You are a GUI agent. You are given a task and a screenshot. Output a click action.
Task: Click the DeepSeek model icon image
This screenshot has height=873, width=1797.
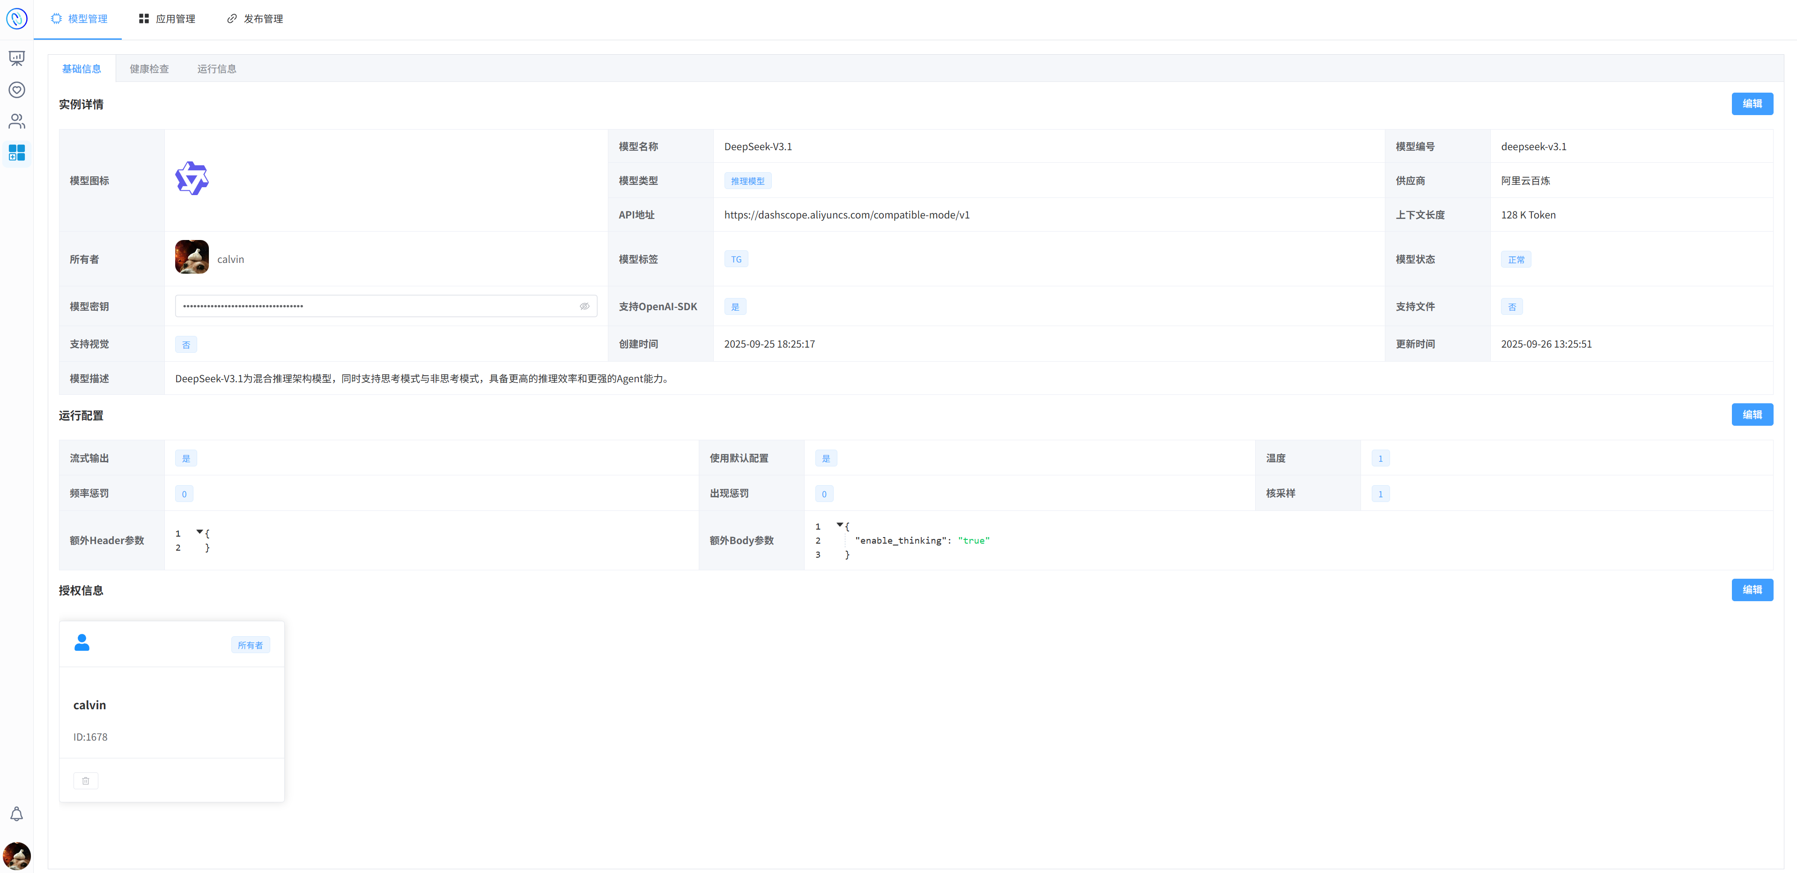click(192, 179)
